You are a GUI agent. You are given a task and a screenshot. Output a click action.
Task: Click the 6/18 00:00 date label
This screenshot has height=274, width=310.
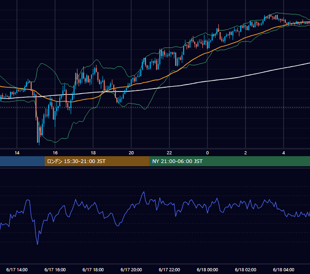coord(207,269)
